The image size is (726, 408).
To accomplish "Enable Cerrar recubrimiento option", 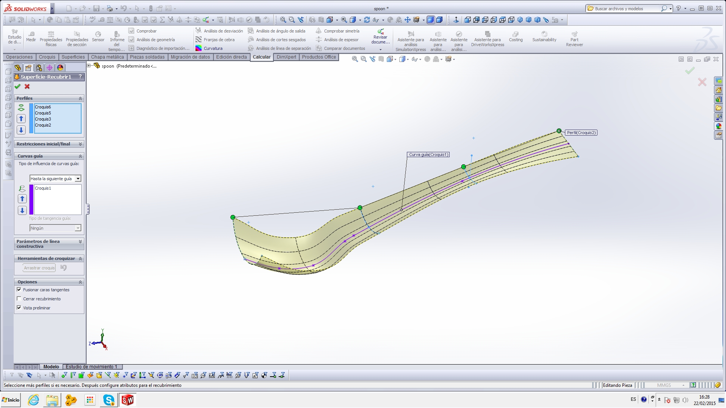I will click(19, 299).
